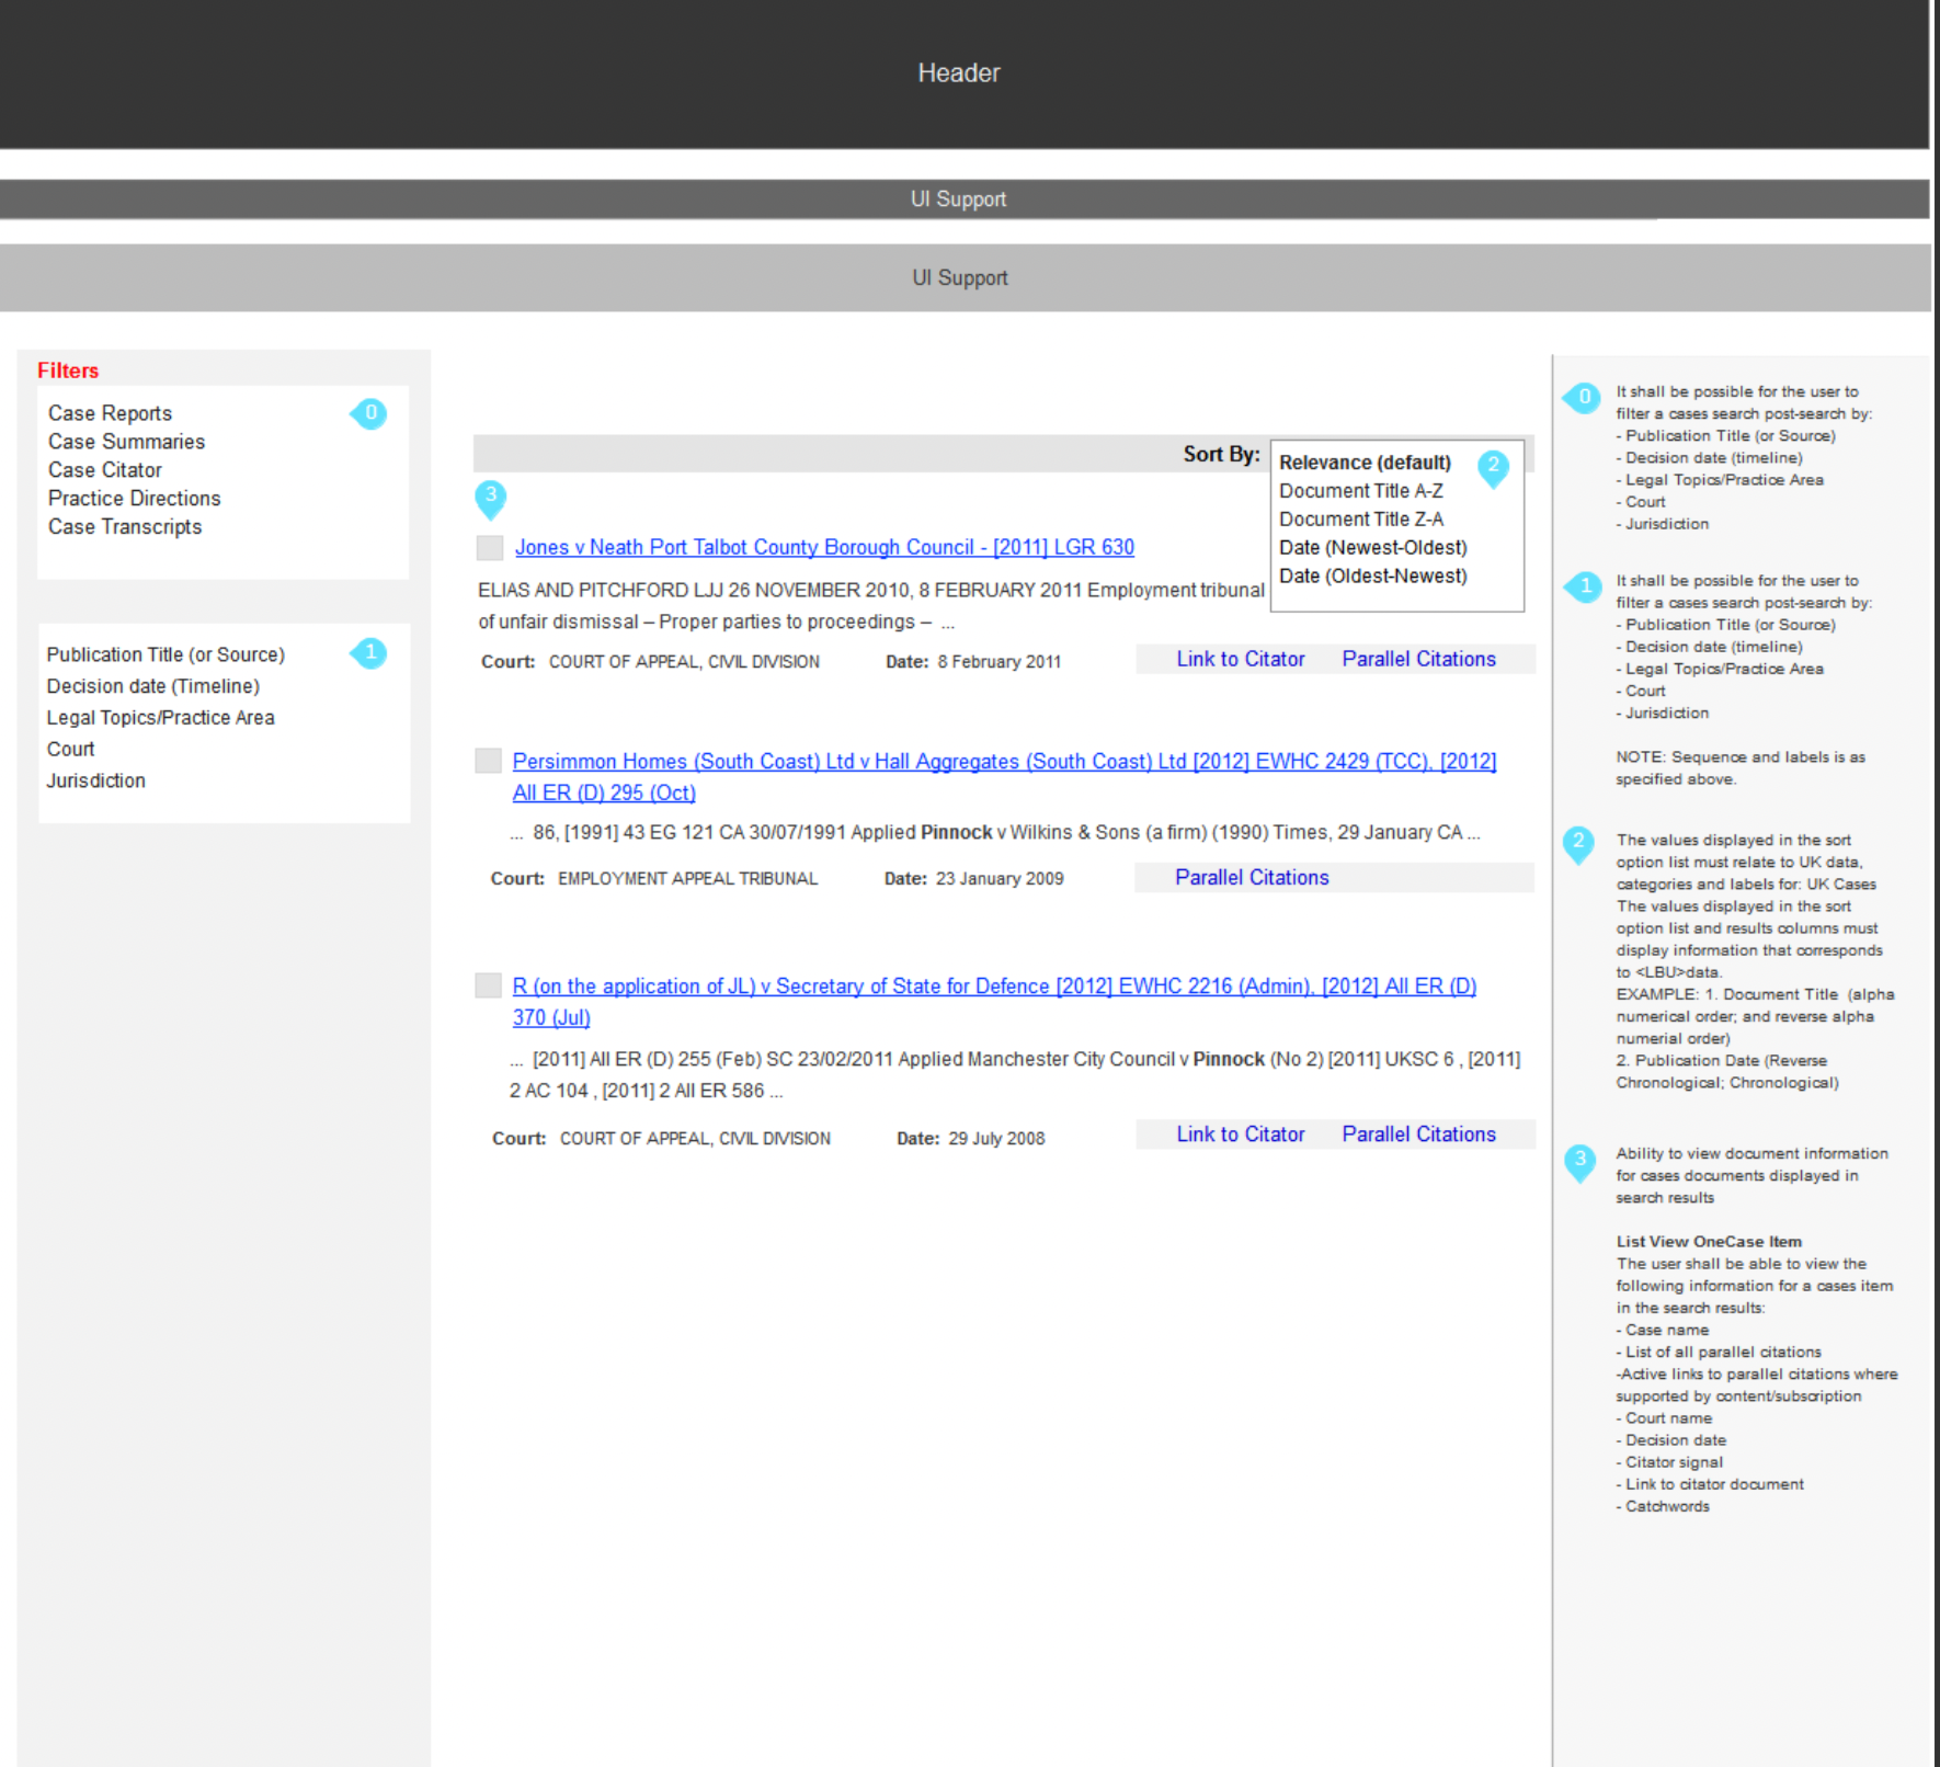Click the date 8 February 2011
This screenshot has height=1767, width=1940.
pyautogui.click(x=999, y=662)
